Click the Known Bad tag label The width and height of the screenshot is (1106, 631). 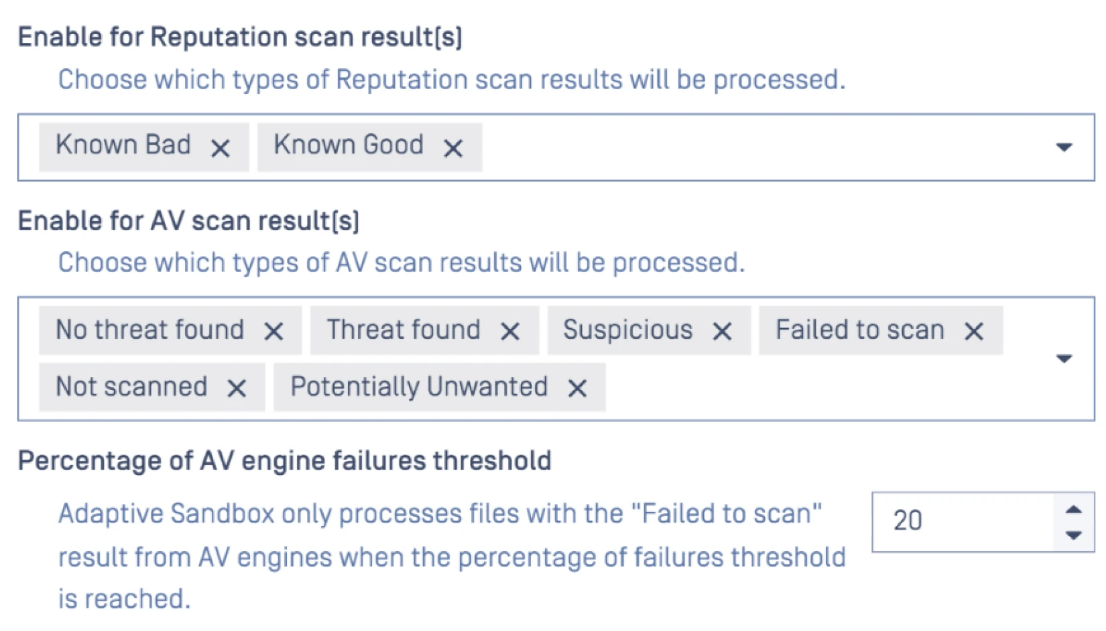[123, 145]
